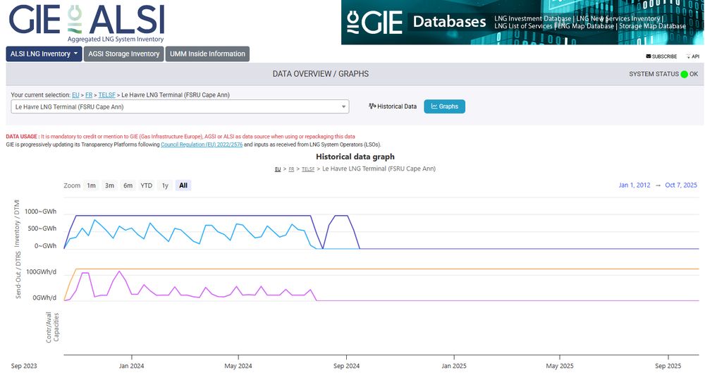
Task: Open the API link
Action: 693,56
